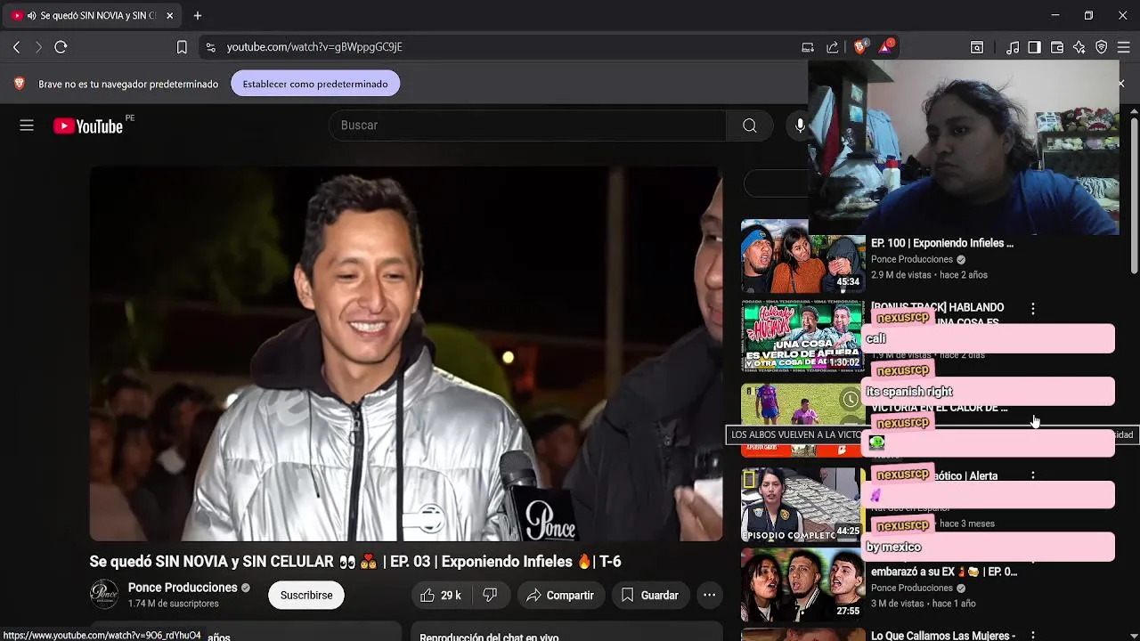Open options for Lo Que Callamos video
Screen dimensions: 1140x641
coord(1033,635)
